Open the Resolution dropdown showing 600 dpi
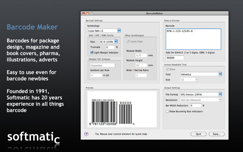The width and height of the screenshot is (243, 152). 201,100
